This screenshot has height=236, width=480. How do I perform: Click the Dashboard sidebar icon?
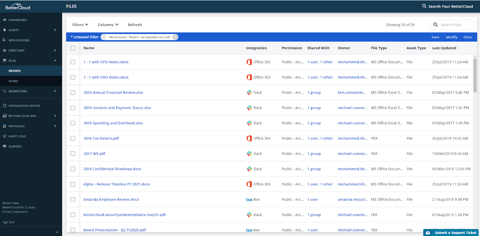[x=4, y=20]
